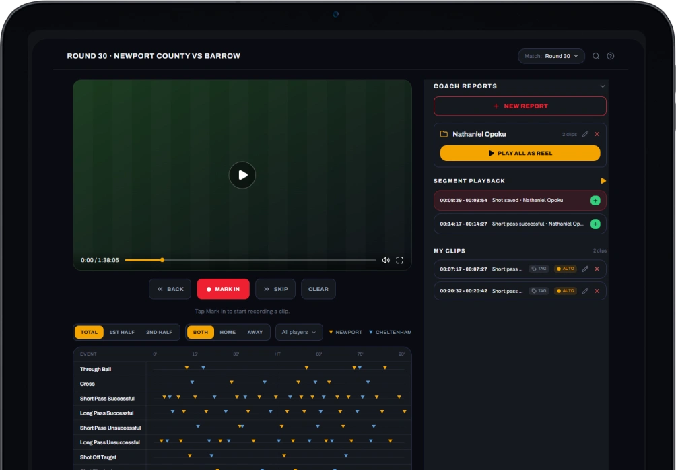Select the Away team filter
This screenshot has height=470, width=676.
pyautogui.click(x=255, y=332)
